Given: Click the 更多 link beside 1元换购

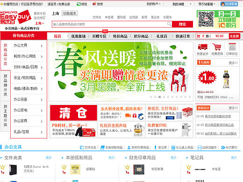Looking at the screenshot, I should tap(233, 63).
